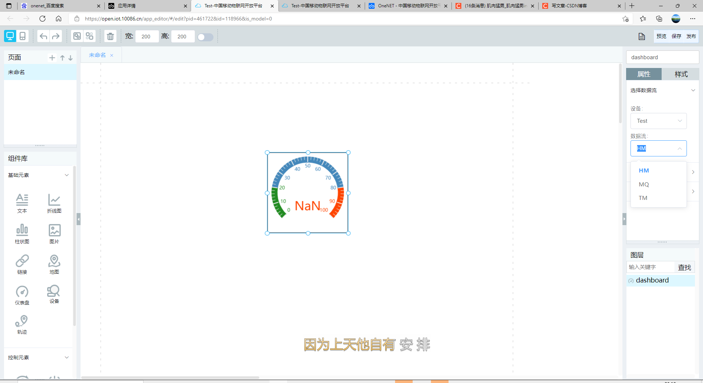Viewport: 703px width, 383px height.
Task: Switch to mobile preview mode
Action: click(x=22, y=36)
